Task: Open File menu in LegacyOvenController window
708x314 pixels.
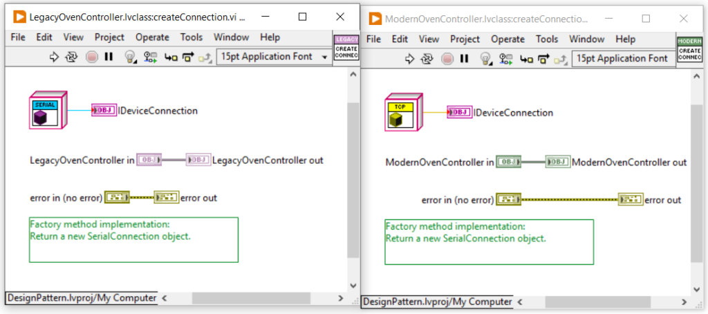Action: pos(18,37)
